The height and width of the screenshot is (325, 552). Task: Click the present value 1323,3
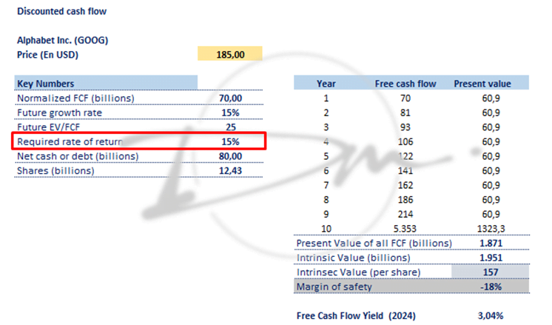pyautogui.click(x=491, y=229)
